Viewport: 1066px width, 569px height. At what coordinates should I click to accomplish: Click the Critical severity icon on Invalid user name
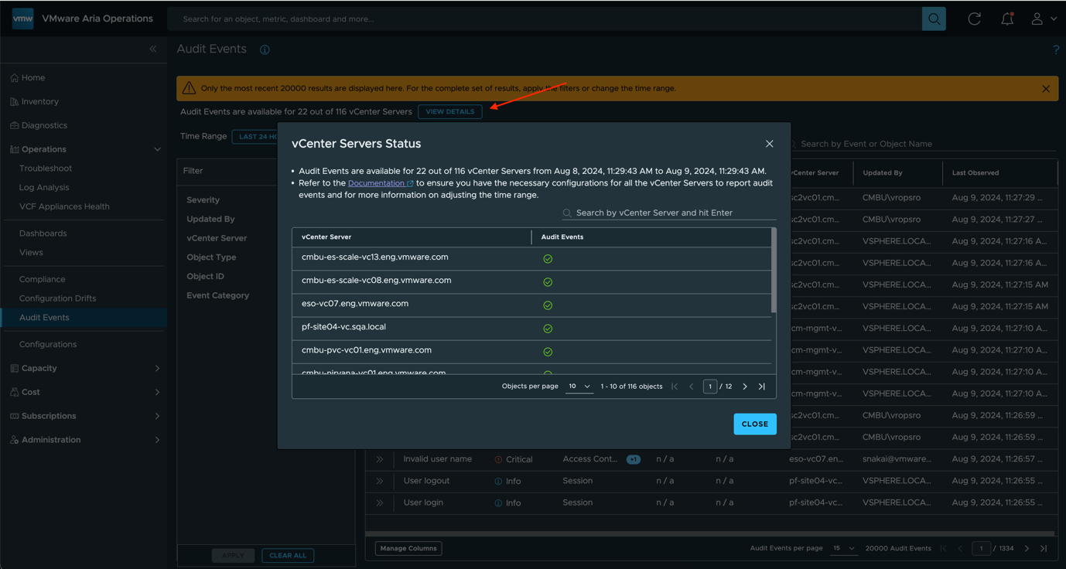pyautogui.click(x=498, y=459)
